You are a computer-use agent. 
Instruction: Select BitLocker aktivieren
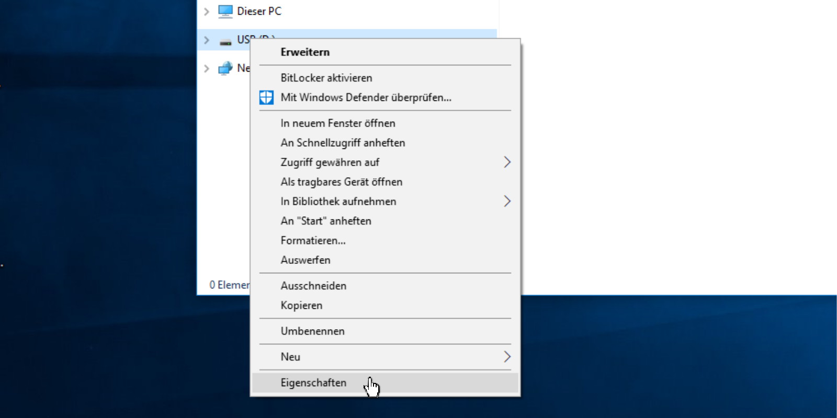(385, 78)
